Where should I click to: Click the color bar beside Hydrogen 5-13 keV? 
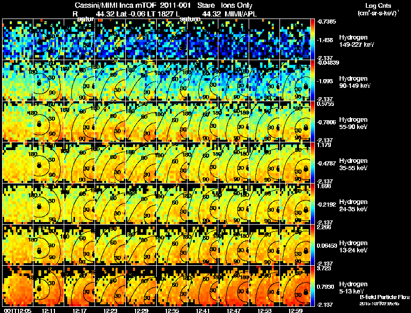click(312, 286)
